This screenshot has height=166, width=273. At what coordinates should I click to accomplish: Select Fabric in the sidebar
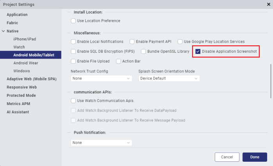12,23
